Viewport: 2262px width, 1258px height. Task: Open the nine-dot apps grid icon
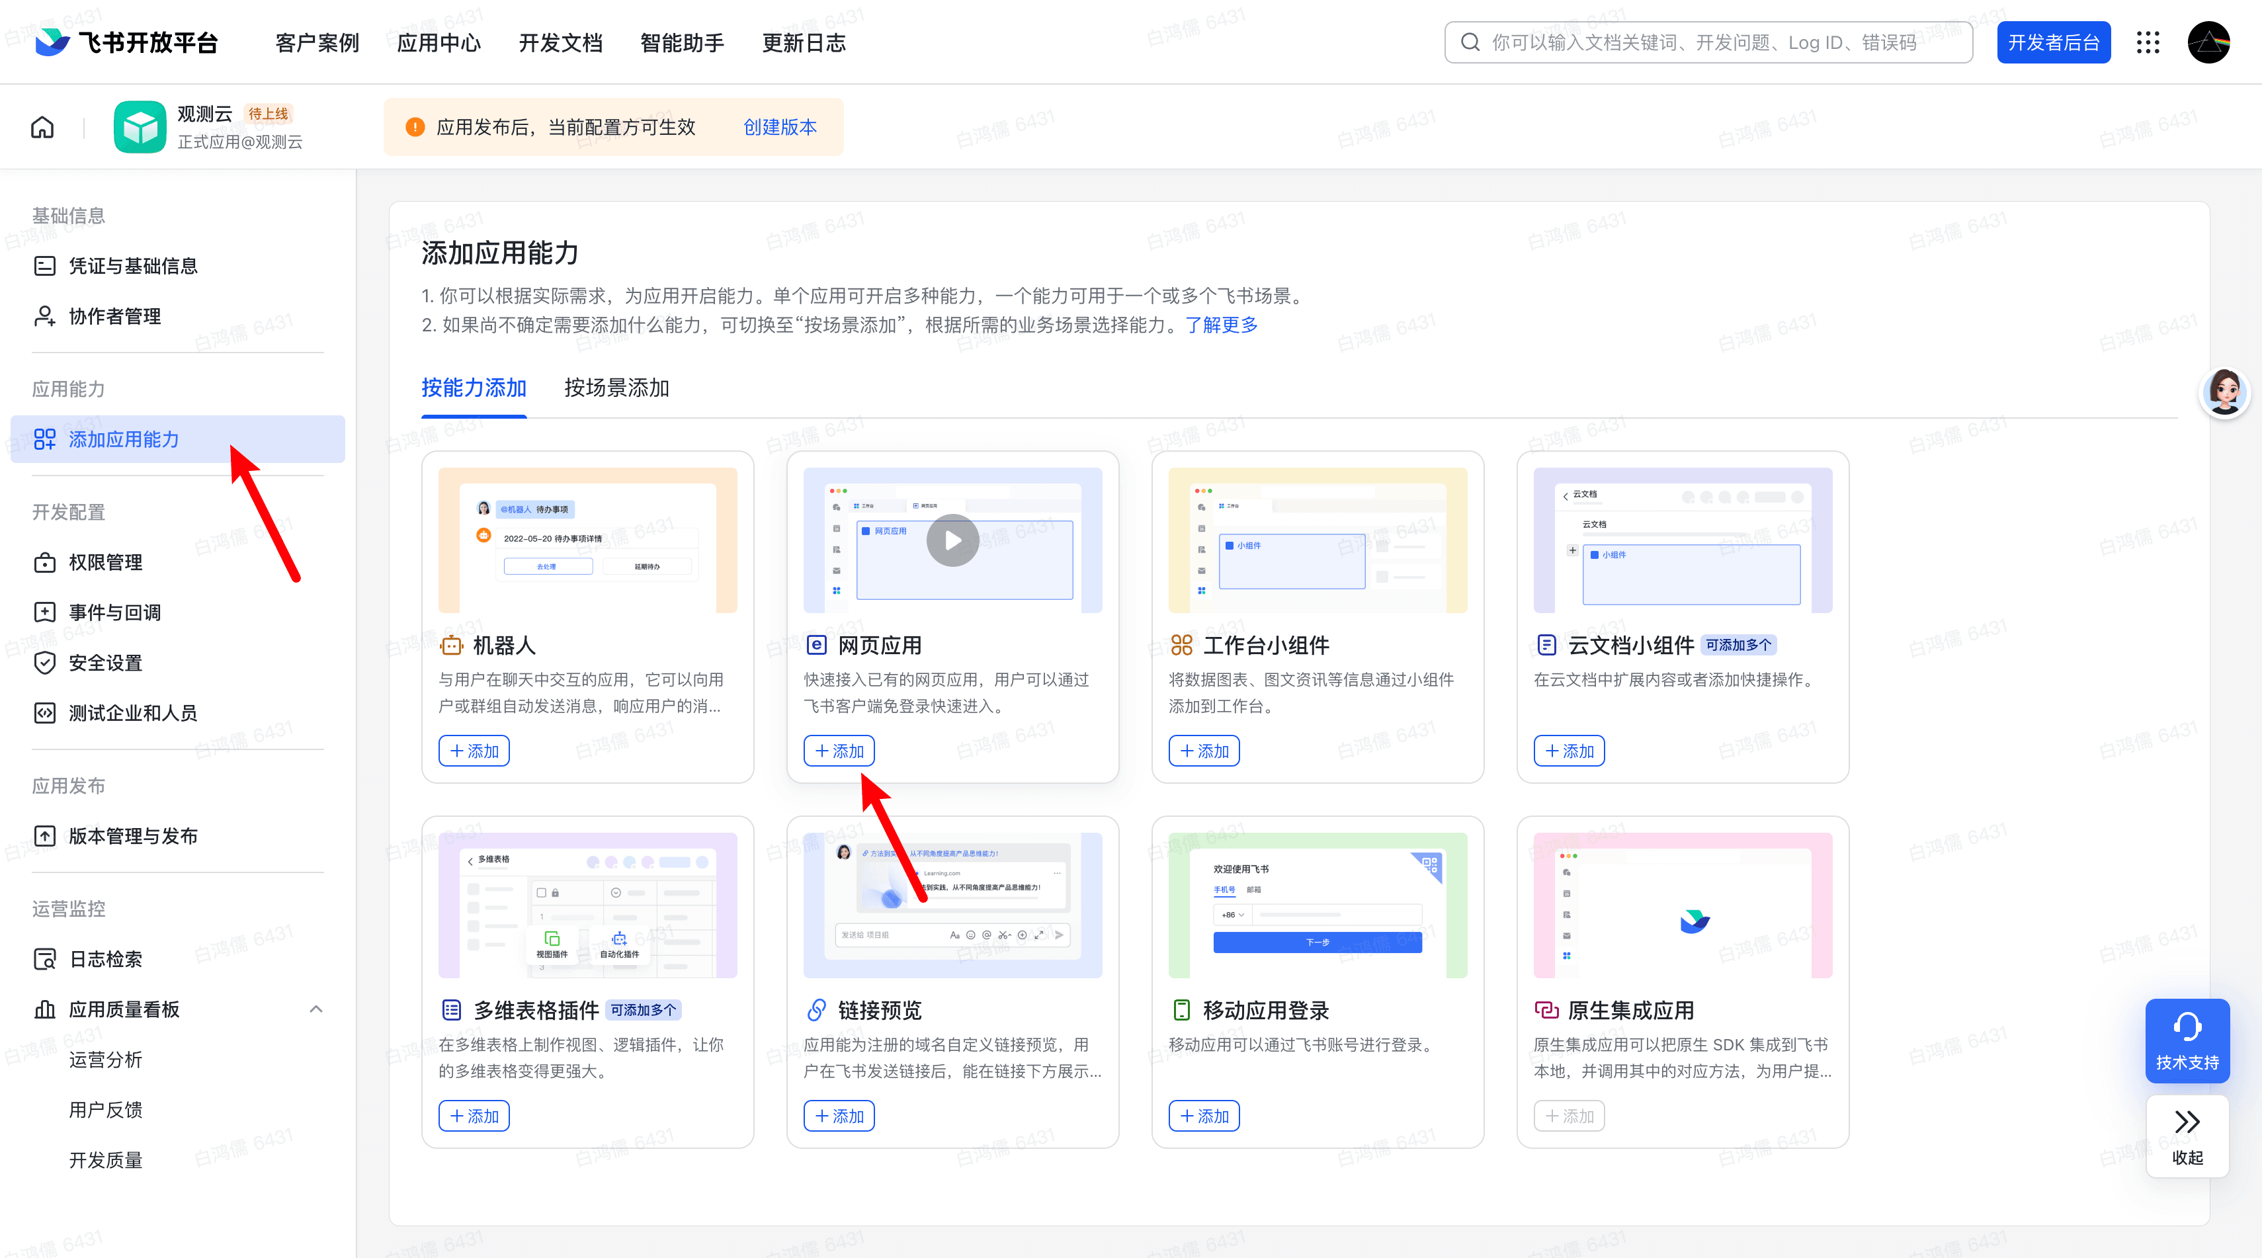tap(2148, 42)
